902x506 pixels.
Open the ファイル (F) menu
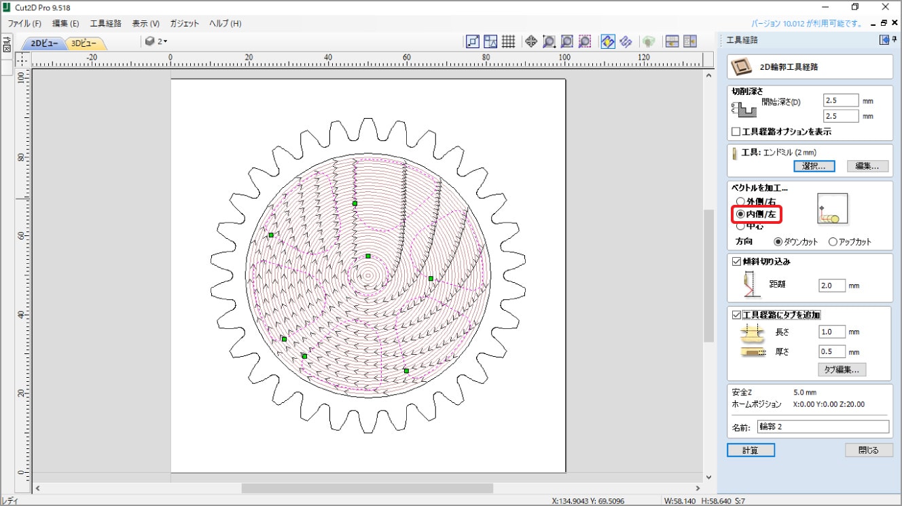24,23
